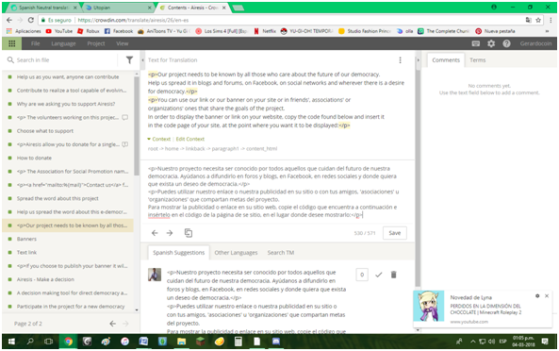This screenshot has width=559, height=351.
Task: Click the Edit Context link
Action: point(190,139)
